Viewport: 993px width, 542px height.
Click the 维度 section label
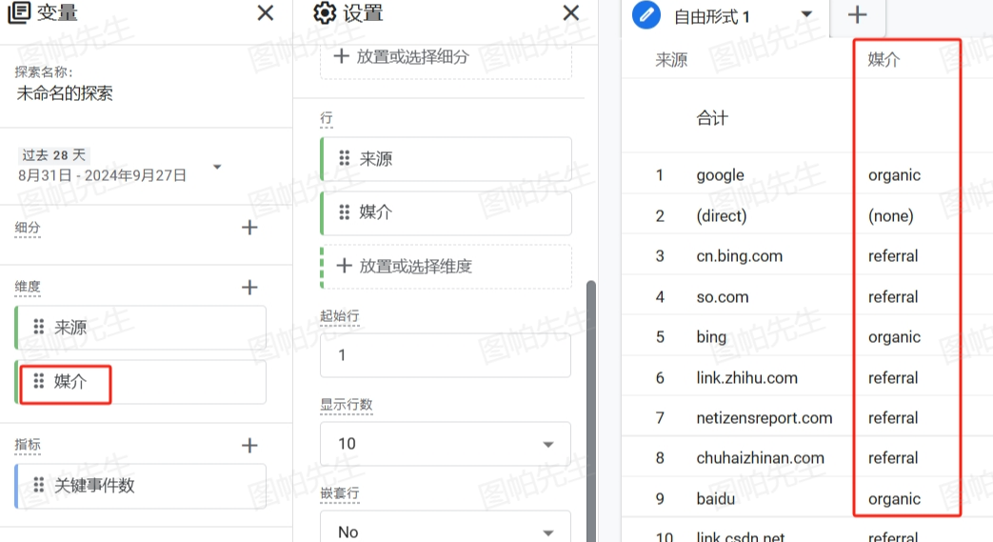[x=28, y=287]
